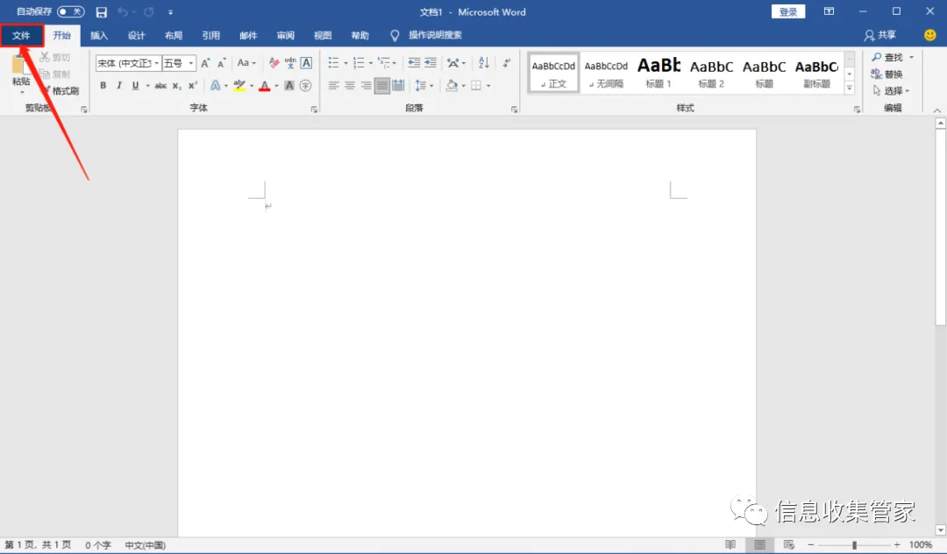Screen dimensions: 947x554
Task: Click the 登录 sign-in button
Action: 788,11
